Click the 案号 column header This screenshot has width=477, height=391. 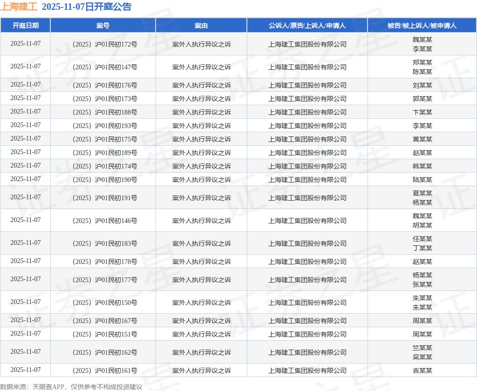coord(103,26)
